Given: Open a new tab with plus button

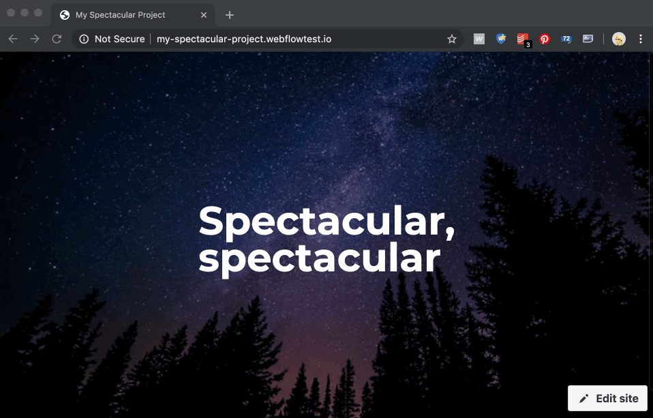Looking at the screenshot, I should click(x=230, y=15).
